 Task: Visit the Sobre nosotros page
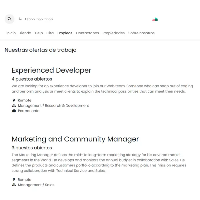tap(141, 33)
